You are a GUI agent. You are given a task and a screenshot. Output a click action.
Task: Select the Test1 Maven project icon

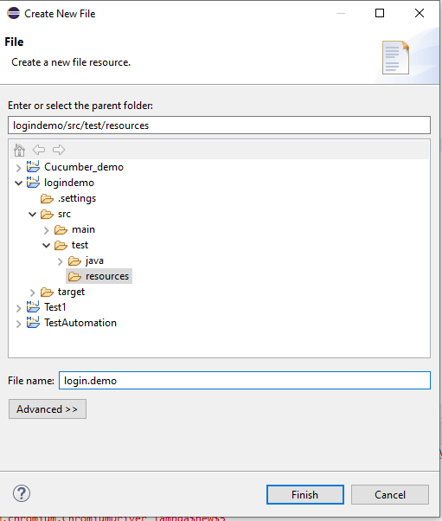pos(33,306)
